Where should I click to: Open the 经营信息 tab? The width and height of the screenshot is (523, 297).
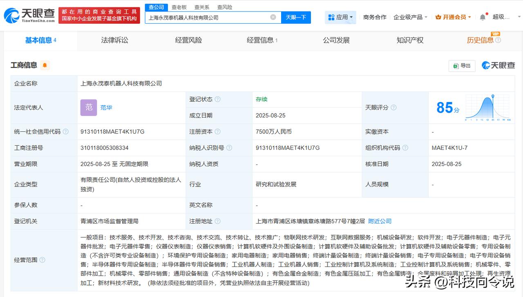(262, 40)
